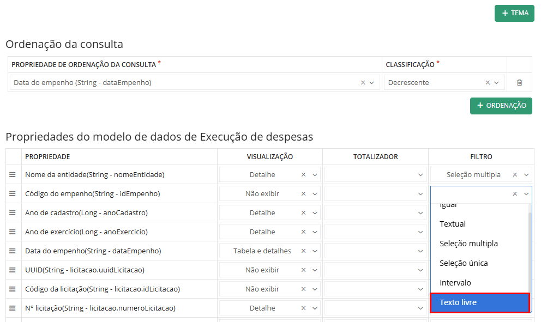541x322 pixels.
Task: Clear visualização for Nº licitação
Action: click(304, 308)
